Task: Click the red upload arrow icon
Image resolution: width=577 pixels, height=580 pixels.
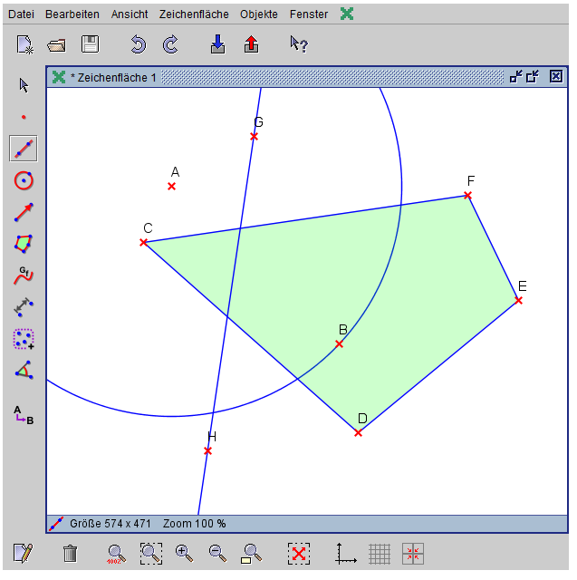Action: (x=251, y=44)
